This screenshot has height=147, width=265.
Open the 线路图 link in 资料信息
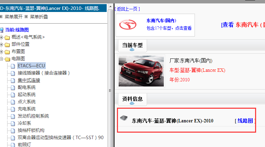pyautogui.click(x=245, y=121)
